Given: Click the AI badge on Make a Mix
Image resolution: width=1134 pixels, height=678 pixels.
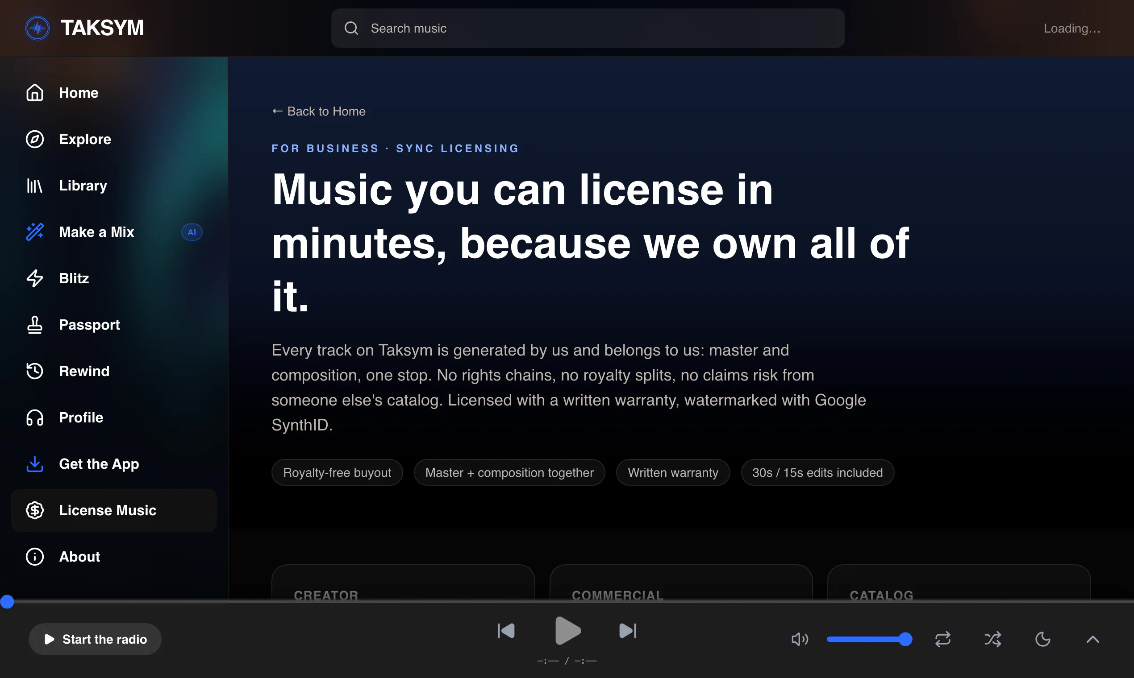Looking at the screenshot, I should [x=192, y=232].
